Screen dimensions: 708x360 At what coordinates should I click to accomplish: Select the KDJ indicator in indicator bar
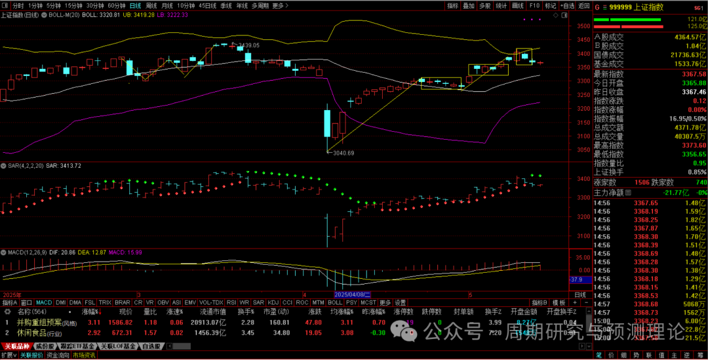(273, 303)
